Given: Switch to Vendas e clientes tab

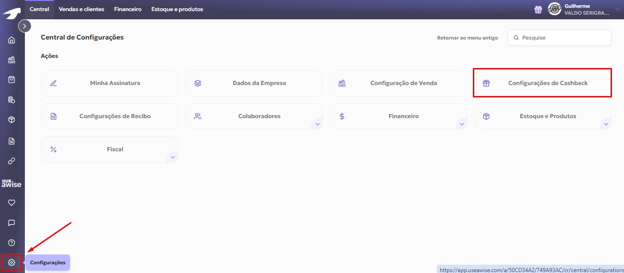Looking at the screenshot, I should 82,9.
